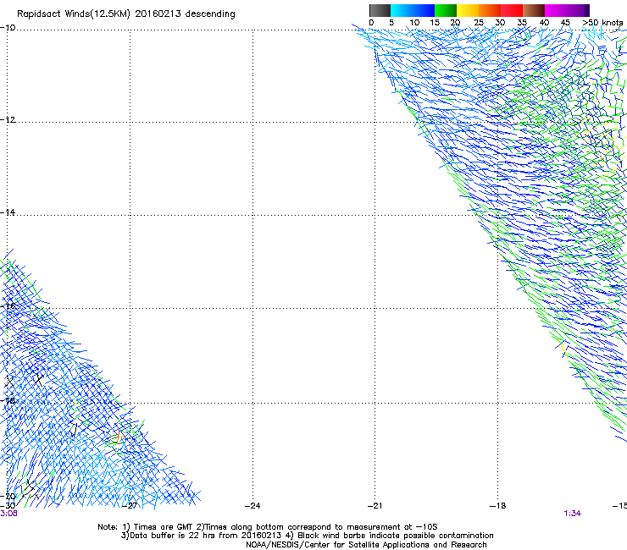Click the '35' legend label under color bar
The width and height of the screenshot is (627, 550).
pos(522,23)
